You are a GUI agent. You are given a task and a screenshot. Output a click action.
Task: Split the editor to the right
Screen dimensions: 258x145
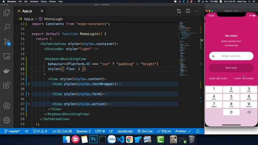tap(188, 11)
